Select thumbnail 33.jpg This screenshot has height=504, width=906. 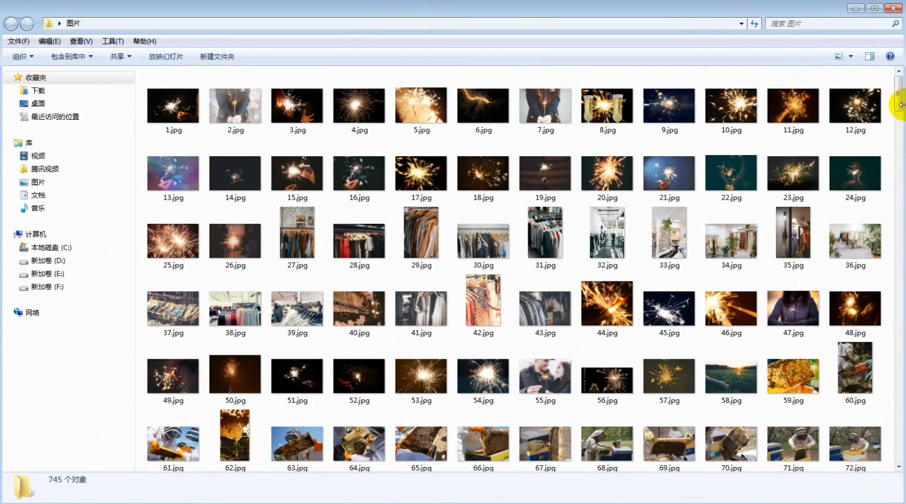coord(669,233)
